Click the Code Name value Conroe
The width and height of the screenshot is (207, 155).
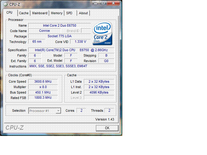(45, 31)
